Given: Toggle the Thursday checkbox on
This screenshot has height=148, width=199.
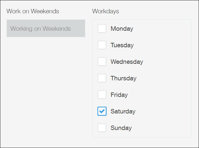Looking at the screenshot, I should (x=102, y=78).
